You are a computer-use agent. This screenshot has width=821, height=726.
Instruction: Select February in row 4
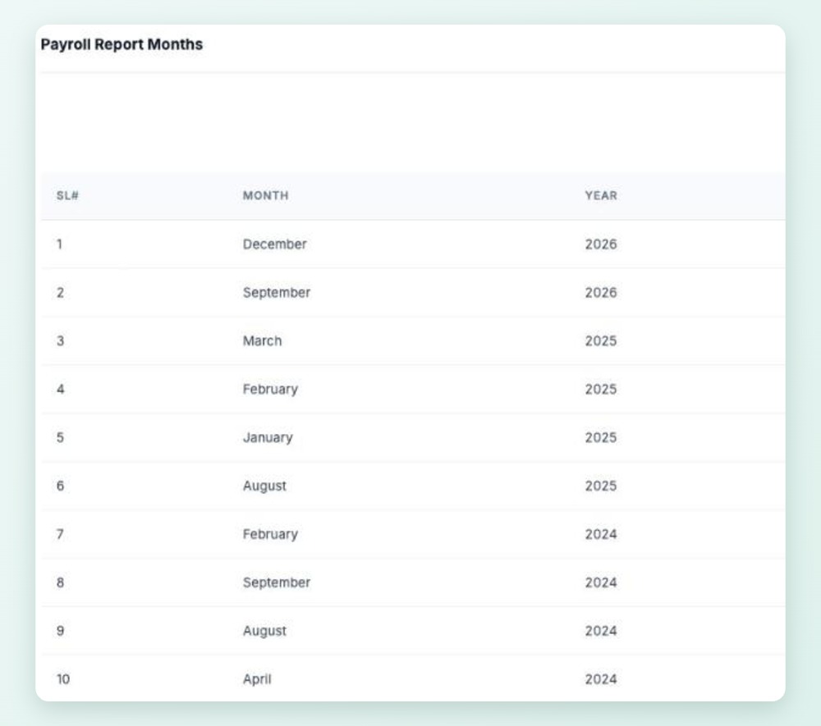click(270, 389)
